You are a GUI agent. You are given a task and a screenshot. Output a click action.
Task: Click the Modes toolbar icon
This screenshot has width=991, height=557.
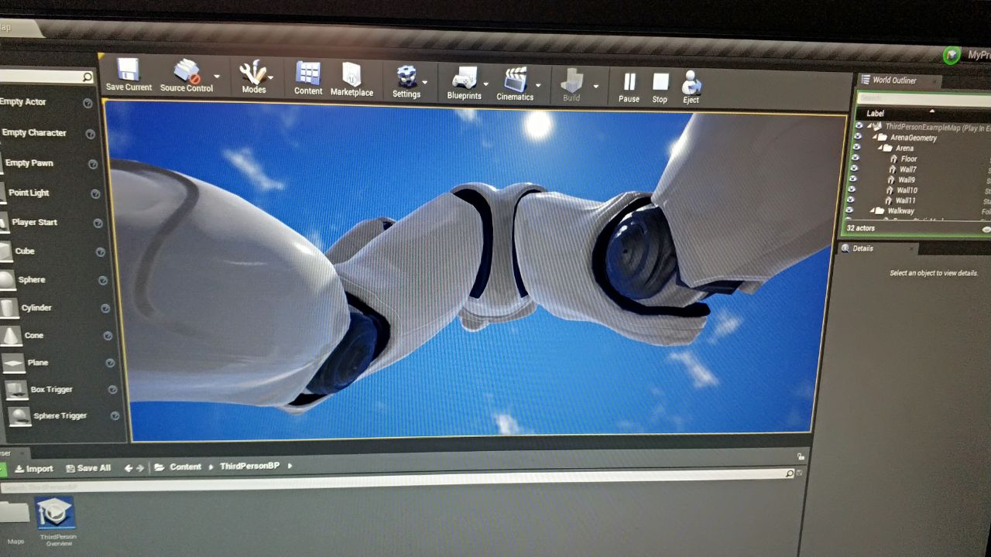point(253,73)
